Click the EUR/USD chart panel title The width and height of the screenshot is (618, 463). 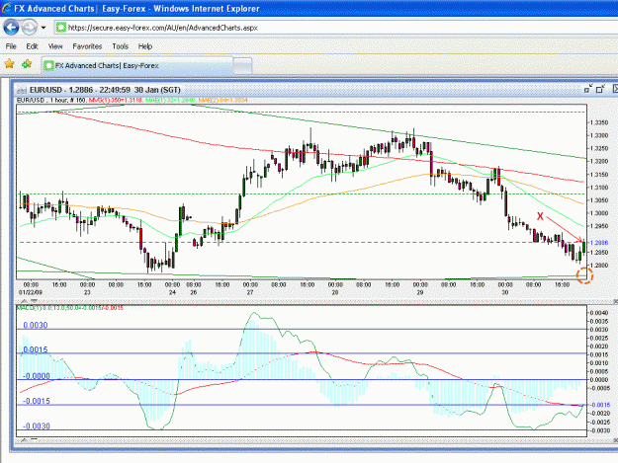click(x=105, y=90)
